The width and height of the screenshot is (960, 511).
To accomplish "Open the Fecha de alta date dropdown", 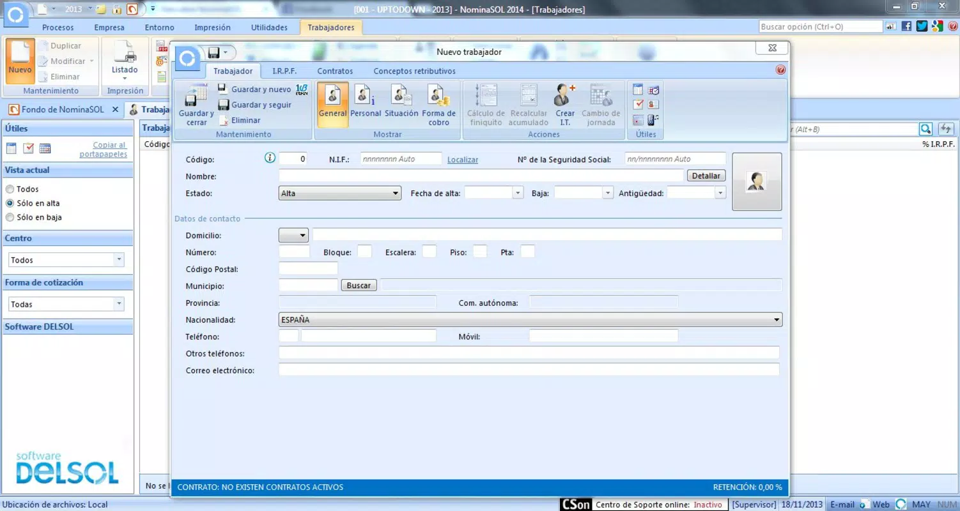I will coord(518,193).
